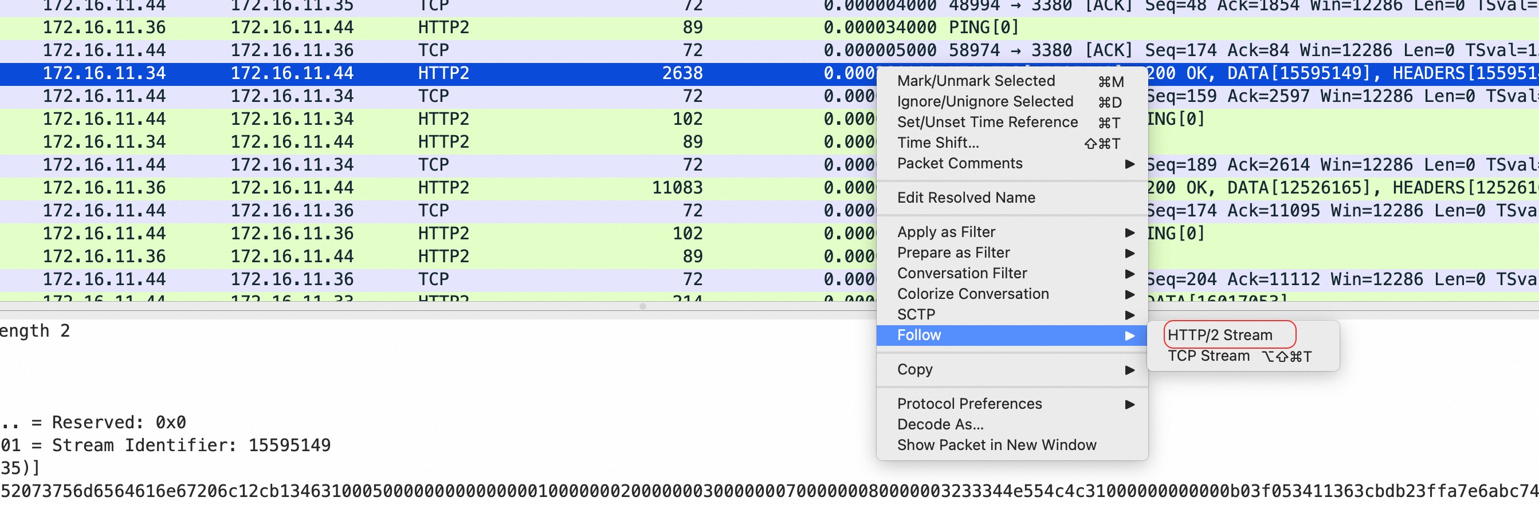Select HTTP/2 Stream in Follow submenu
This screenshot has width=1539, height=505.
(x=1219, y=335)
